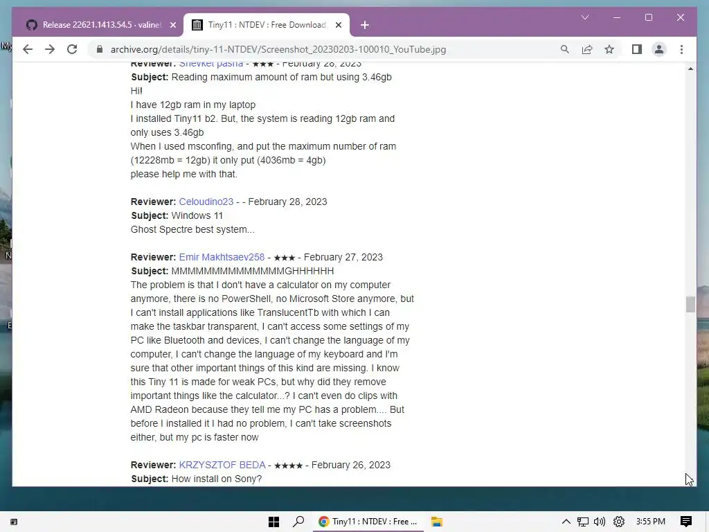709x532 pixels.
Task: Open Chrome profile avatar menu
Action: [659, 49]
